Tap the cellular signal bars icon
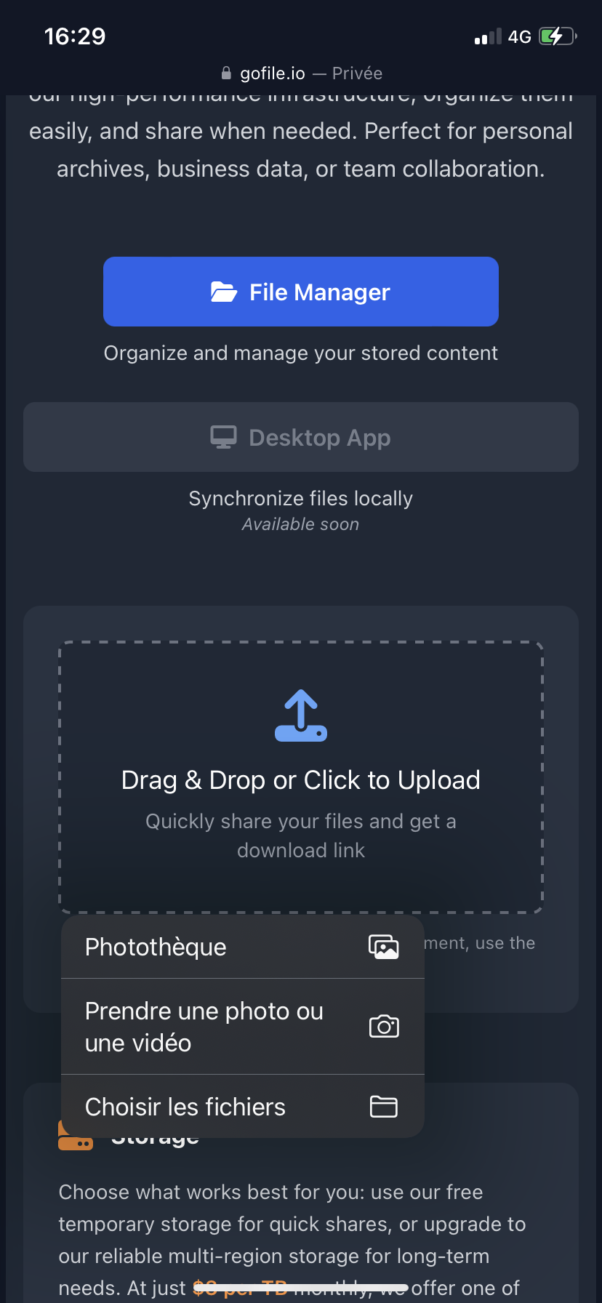Screen dimensions: 602x1303 tap(488, 36)
